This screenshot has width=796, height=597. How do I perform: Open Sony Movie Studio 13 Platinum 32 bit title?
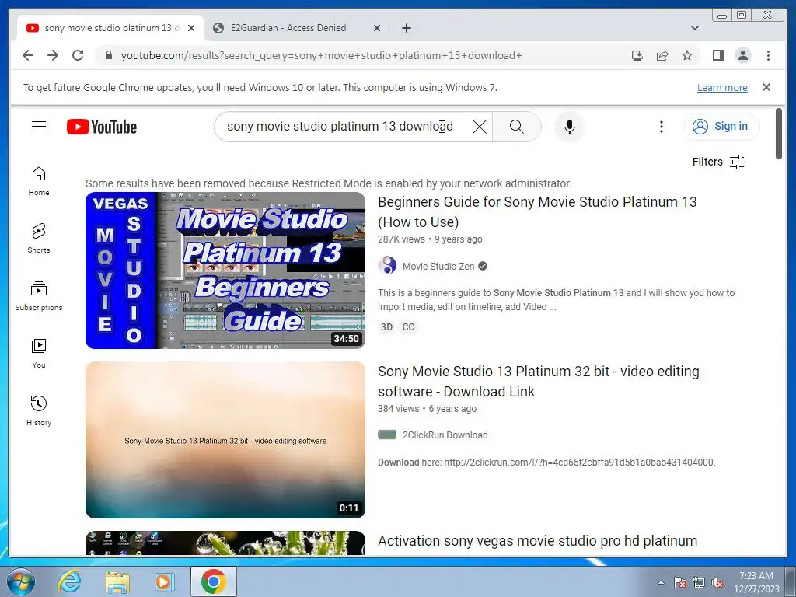[x=538, y=381]
